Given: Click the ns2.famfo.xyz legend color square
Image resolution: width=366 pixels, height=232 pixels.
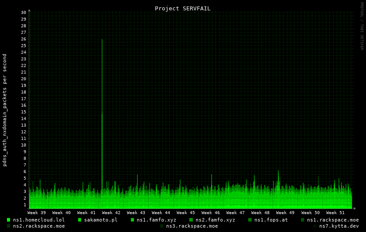Looking at the screenshot, I should pyautogui.click(x=191, y=220).
